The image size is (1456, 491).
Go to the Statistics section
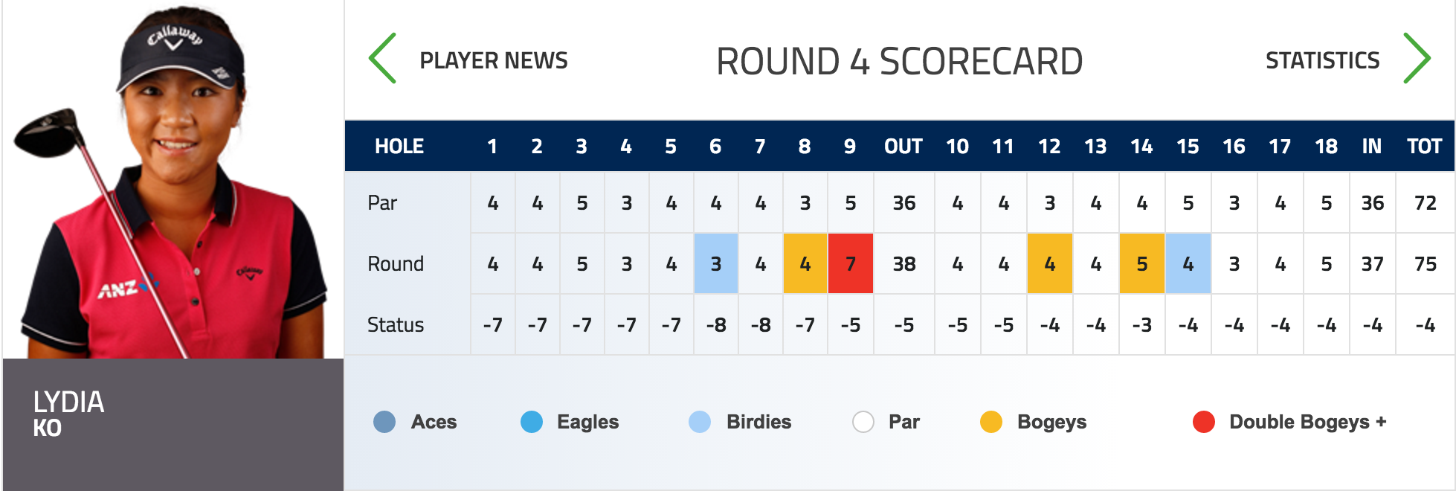(x=1322, y=60)
